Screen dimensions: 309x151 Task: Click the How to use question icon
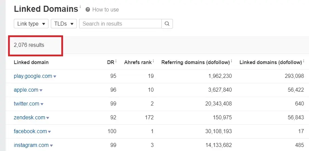88,9
